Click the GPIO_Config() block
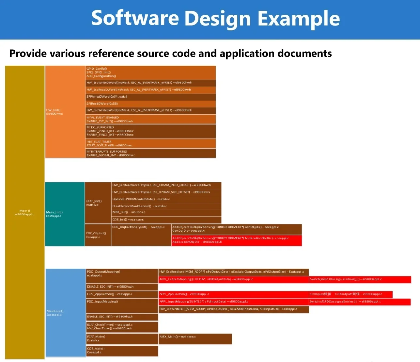 tap(150, 73)
